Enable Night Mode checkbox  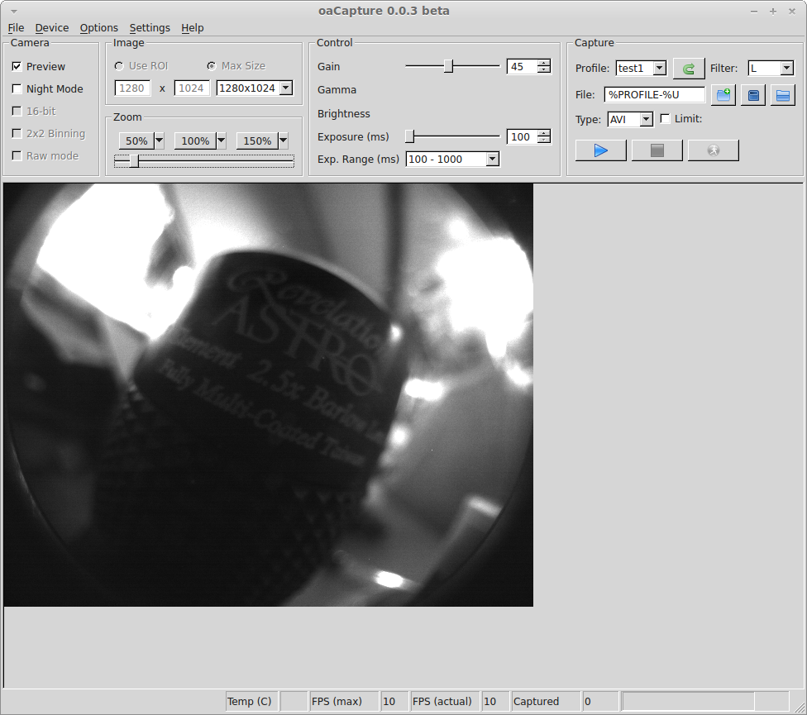click(x=17, y=89)
